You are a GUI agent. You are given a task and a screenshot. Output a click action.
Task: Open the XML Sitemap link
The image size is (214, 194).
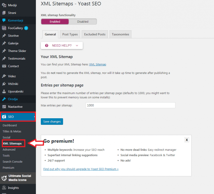pyautogui.click(x=98, y=65)
